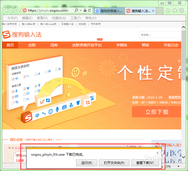Click the banner emoji face on the blue toolbar
Screen dimensions: 188x171
pyautogui.click(x=50, y=112)
